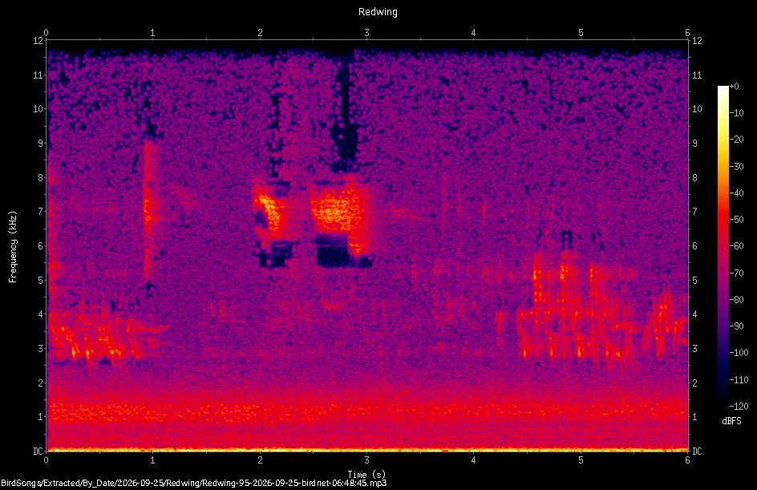Click the "2" tick on the top time axis
This screenshot has width=757, height=490.
point(260,33)
